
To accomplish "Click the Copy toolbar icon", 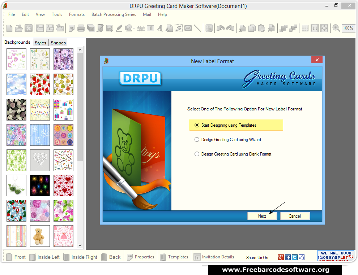I will [252, 28].
